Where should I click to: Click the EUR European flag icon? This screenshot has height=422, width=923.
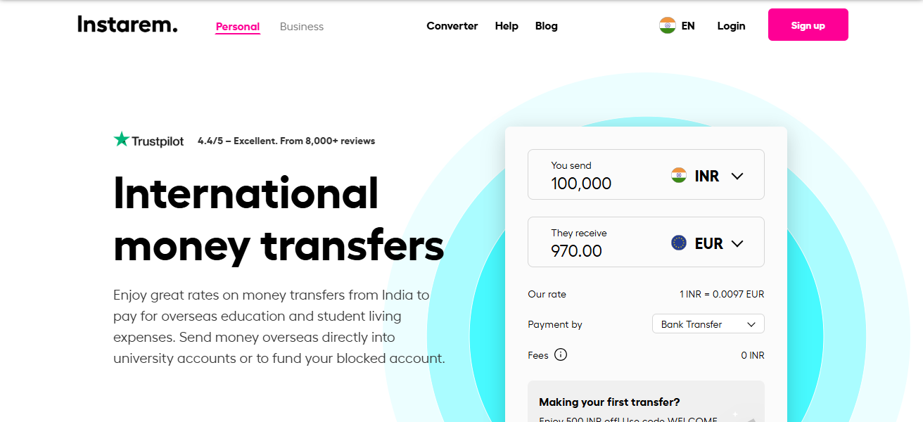(x=678, y=243)
